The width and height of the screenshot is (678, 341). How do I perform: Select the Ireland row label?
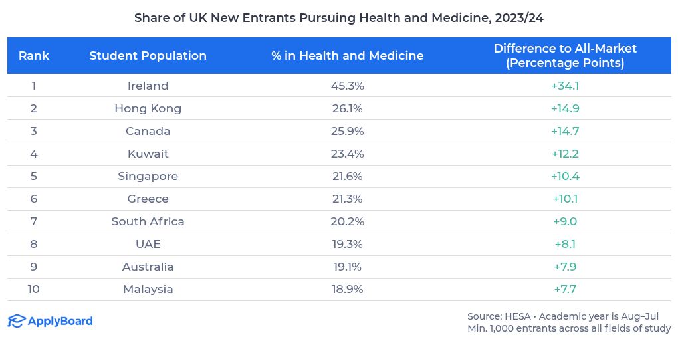click(x=148, y=86)
